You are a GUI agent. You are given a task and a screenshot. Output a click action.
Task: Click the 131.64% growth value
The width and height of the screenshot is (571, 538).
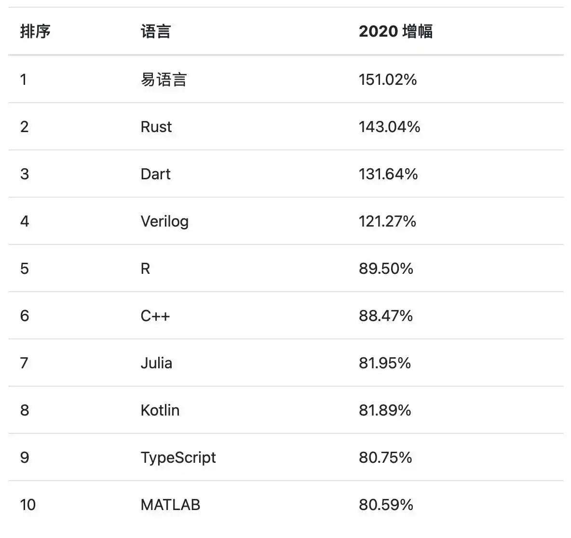(388, 174)
